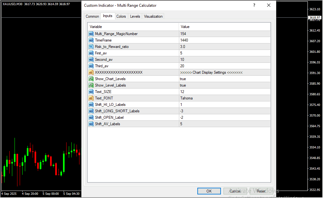
Task: Click the string icon beside Text_FONT
Action: coord(91,98)
